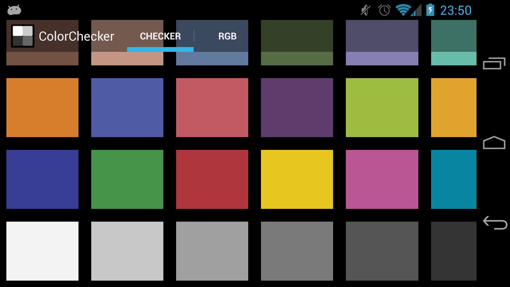Open the RGB tab

[228, 36]
